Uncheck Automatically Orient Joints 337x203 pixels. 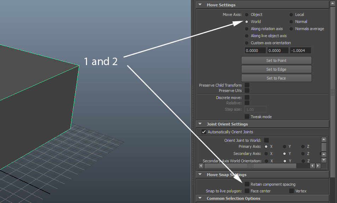pyautogui.click(x=204, y=132)
